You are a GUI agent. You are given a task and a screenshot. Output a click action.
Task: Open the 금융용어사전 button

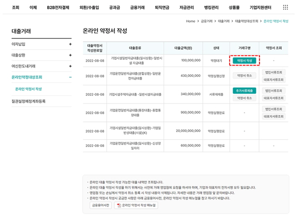[x=100, y=205]
